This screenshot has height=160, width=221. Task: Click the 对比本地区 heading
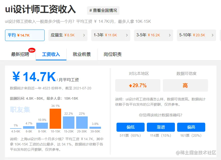coord(139,74)
